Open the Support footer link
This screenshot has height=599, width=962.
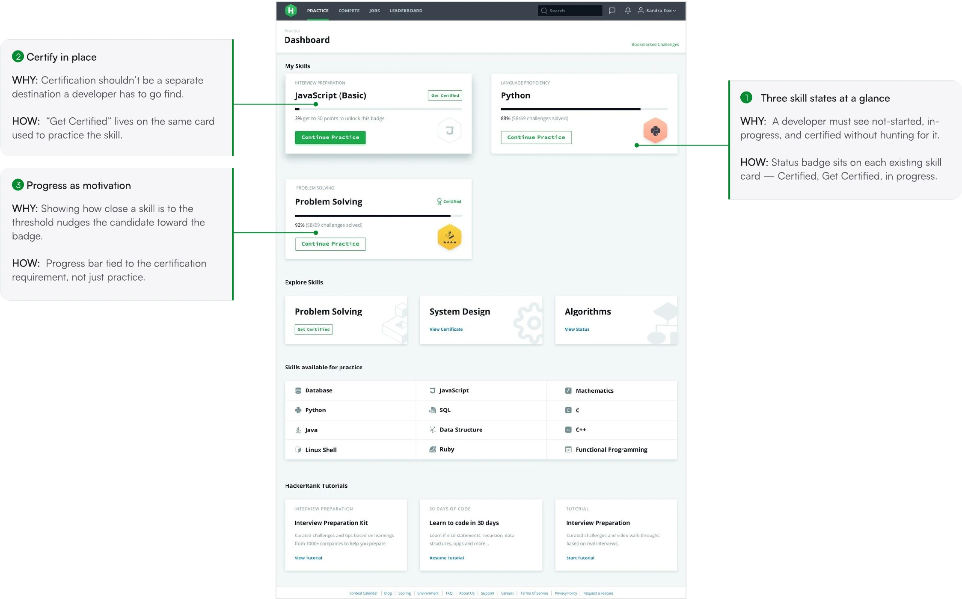pos(487,593)
